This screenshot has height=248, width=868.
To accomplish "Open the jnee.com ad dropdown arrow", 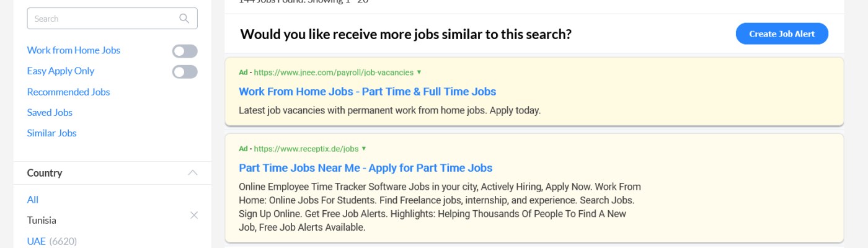I will pyautogui.click(x=419, y=73).
